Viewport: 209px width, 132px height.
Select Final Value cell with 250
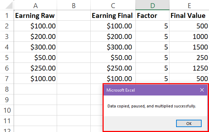pos(189,58)
